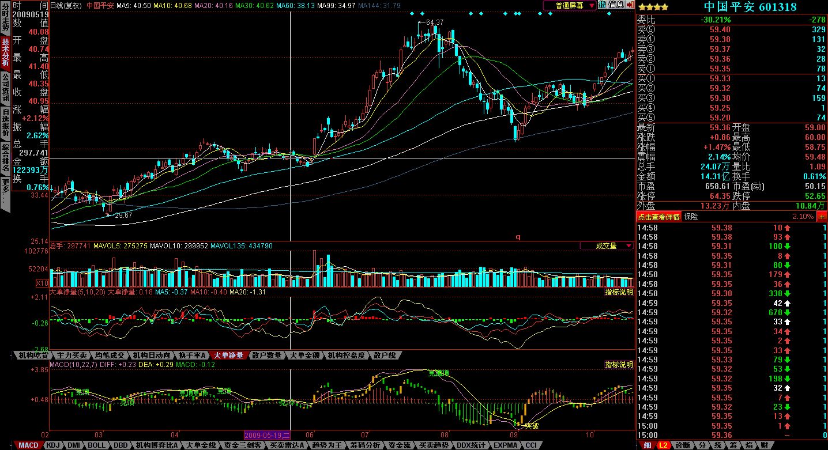Select the 机构控盘度 indicator tab
Screen dimensions: 828x450
click(x=347, y=356)
